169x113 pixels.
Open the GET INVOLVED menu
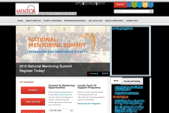95,21
